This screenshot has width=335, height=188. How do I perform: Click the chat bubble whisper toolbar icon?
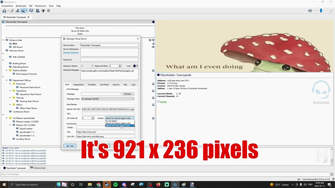tap(31, 11)
